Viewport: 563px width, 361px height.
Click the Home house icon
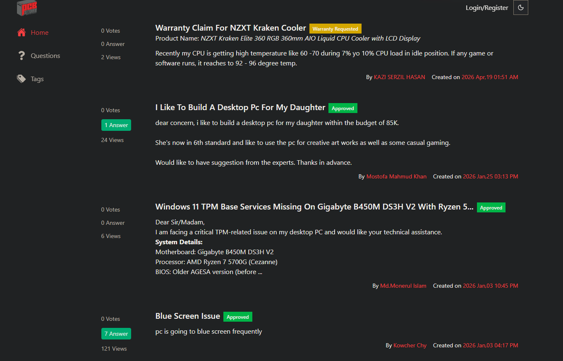[22, 32]
